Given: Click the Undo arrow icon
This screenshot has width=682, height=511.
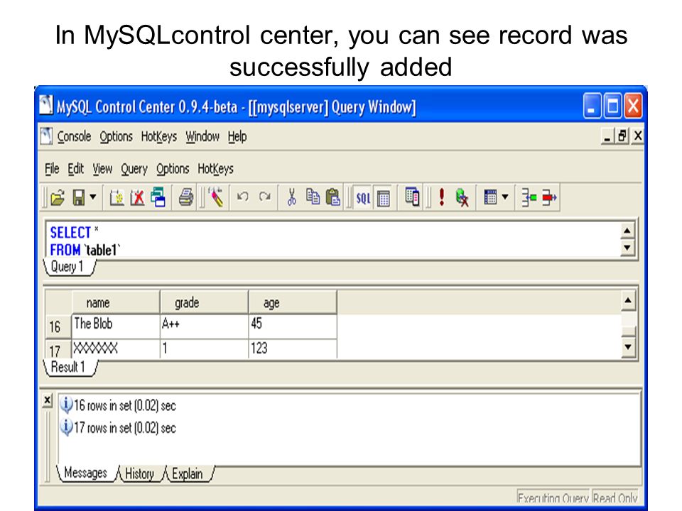Looking at the screenshot, I should 243,197.
